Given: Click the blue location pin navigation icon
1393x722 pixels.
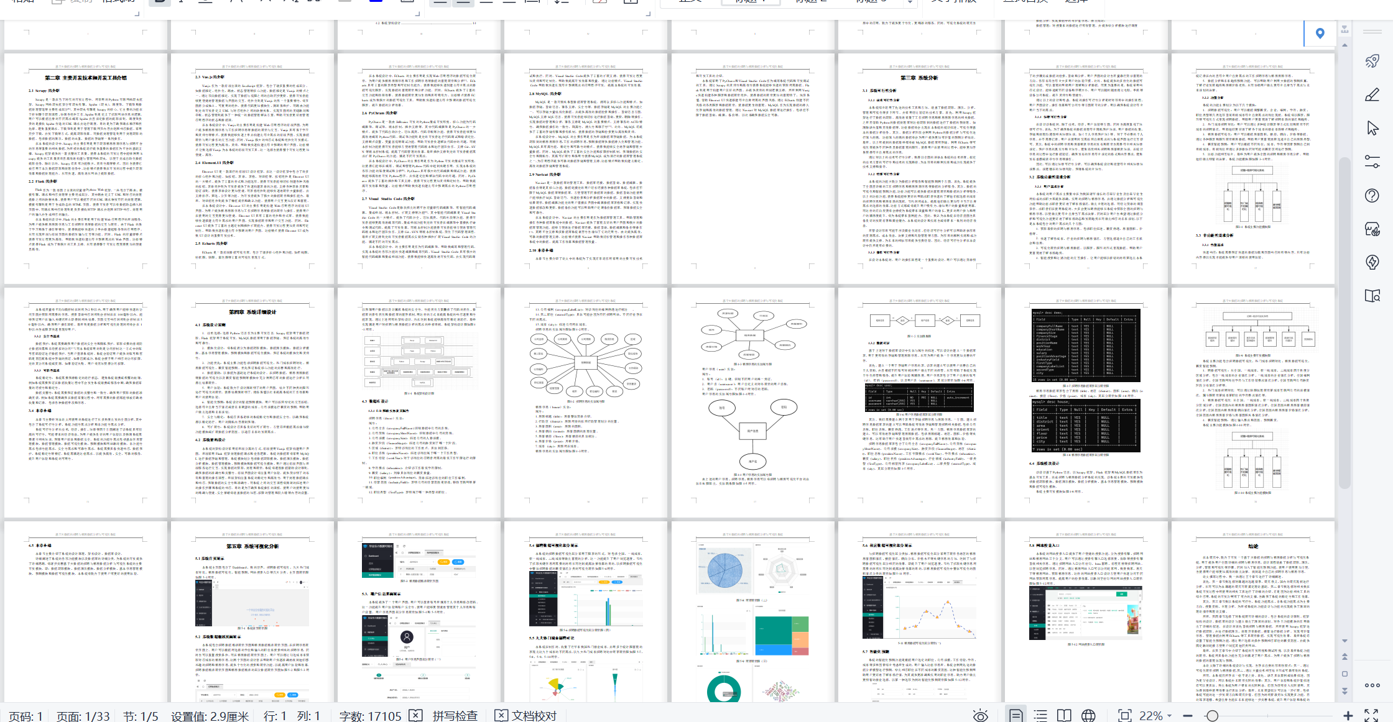Looking at the screenshot, I should (x=1320, y=33).
